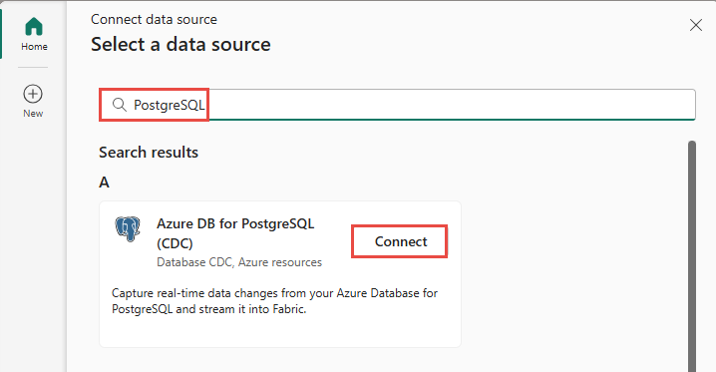Click the Capture real-time data changes description
Viewport: 716px width, 372px height.
(274, 301)
